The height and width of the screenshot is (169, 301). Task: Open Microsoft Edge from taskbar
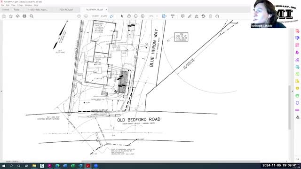[x=57, y=166]
